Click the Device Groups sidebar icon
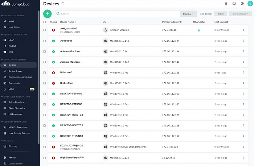Viewport: 254px width, 166px height. [5, 71]
